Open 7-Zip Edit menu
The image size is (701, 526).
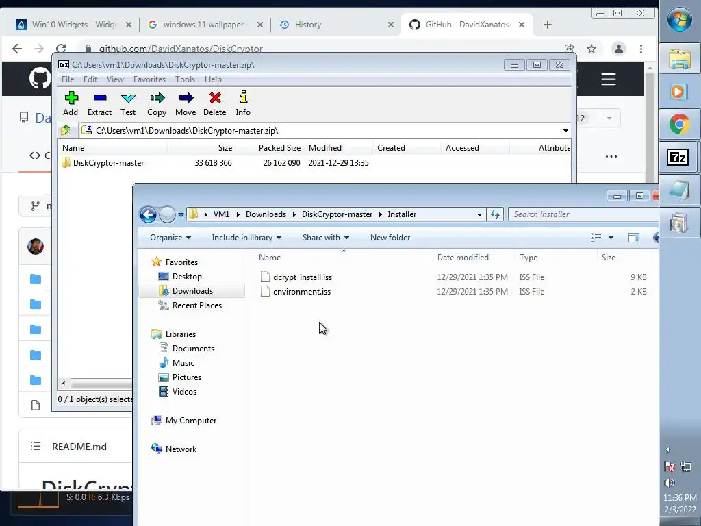(x=90, y=79)
